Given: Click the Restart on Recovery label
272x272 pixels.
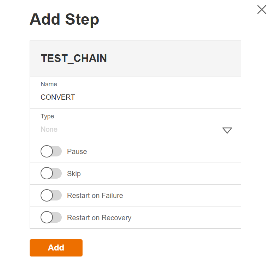Looking at the screenshot, I should click(99, 218).
